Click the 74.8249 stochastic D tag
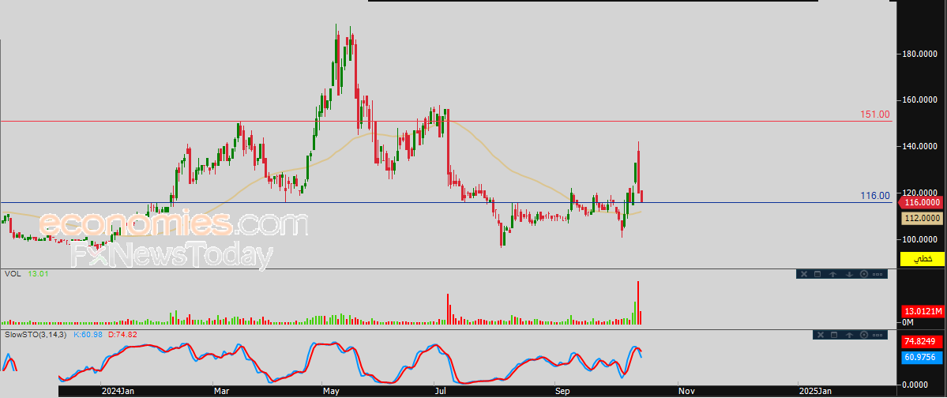Screen dimensions: 947x398 click(x=922, y=342)
